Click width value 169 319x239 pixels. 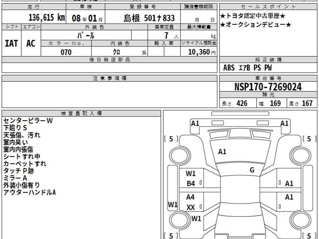(275, 103)
